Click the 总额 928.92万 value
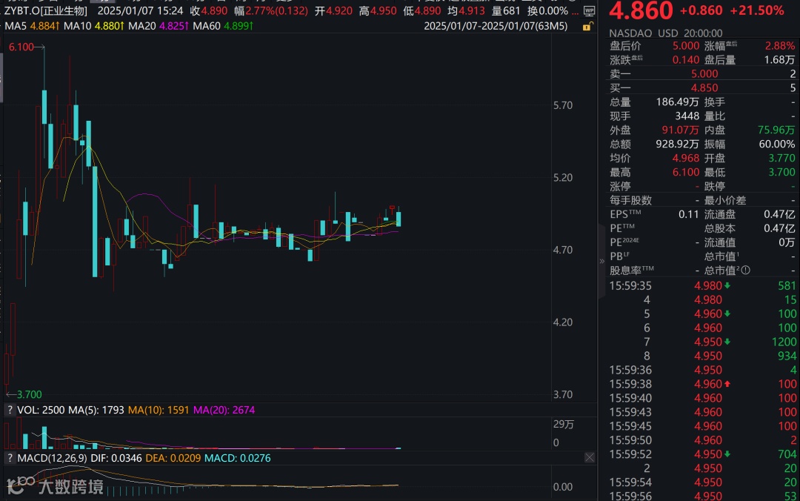The height and width of the screenshot is (501, 800). (x=677, y=144)
